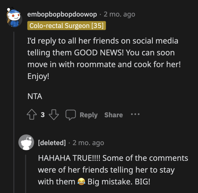Open the top comment's 2 mo. ago timestamp
This screenshot has width=198, height=193.
(x=119, y=14)
